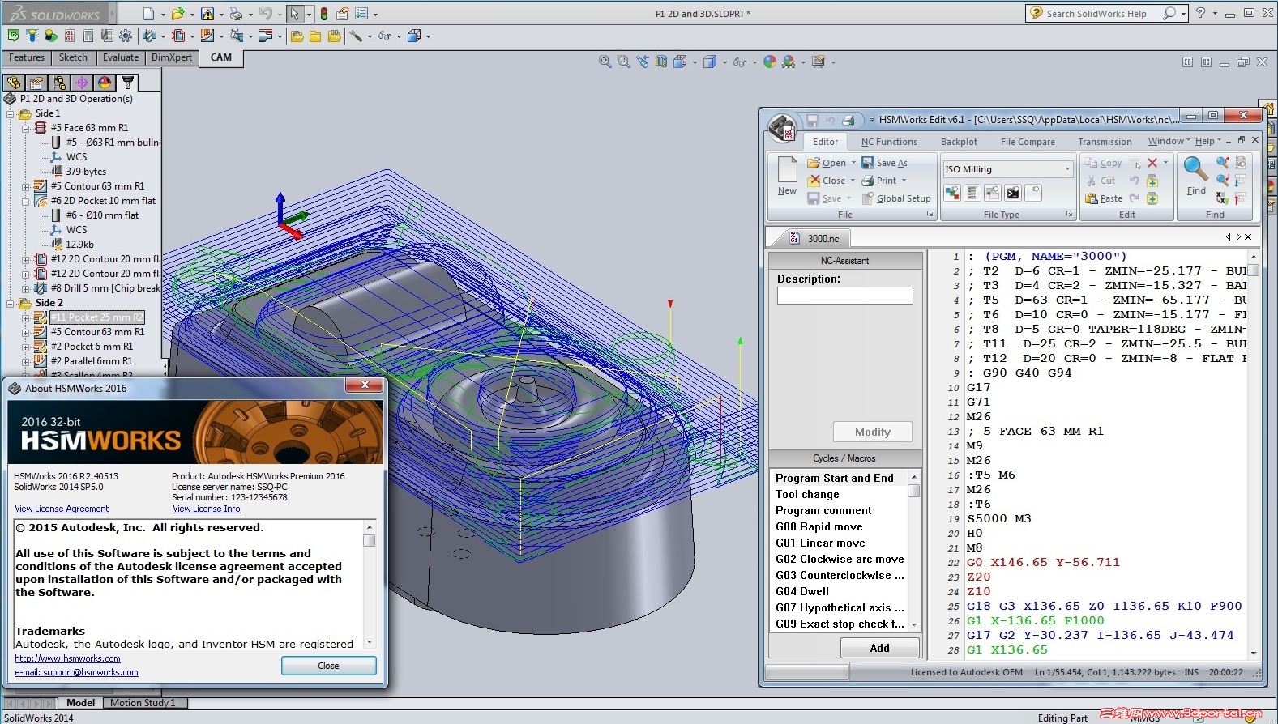The height and width of the screenshot is (724, 1278).
Task: Select '#2 Parallel 6mm R1' in the tree
Action: [x=92, y=361]
